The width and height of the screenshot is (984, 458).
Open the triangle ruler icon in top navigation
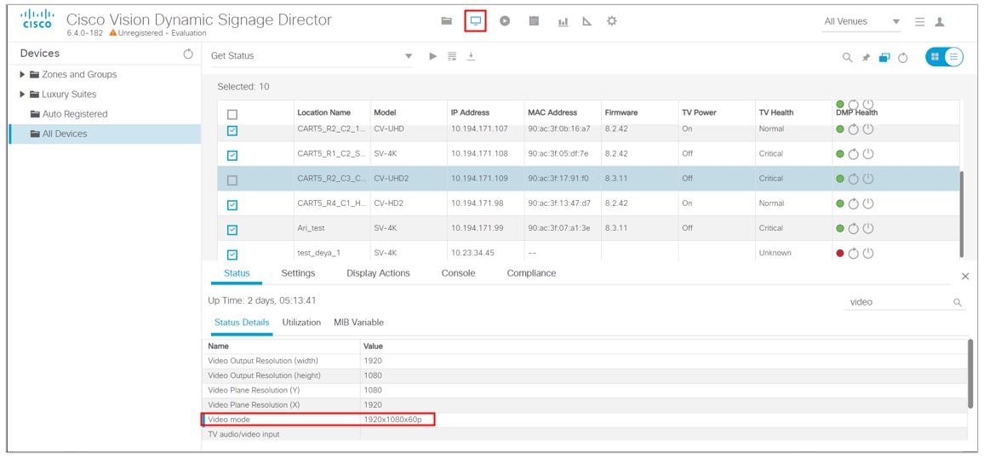coord(586,21)
